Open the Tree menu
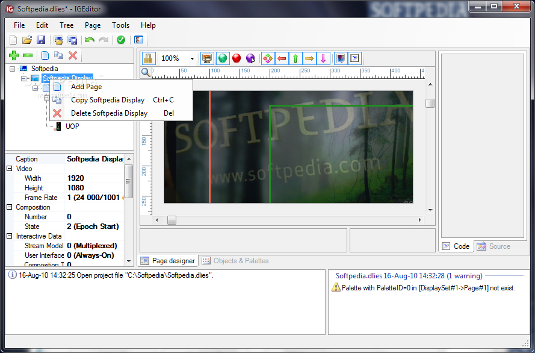Screen dimensions: 535x353 (x=66, y=25)
